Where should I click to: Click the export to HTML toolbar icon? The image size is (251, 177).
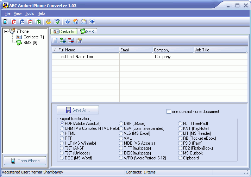[x=21, y=21]
